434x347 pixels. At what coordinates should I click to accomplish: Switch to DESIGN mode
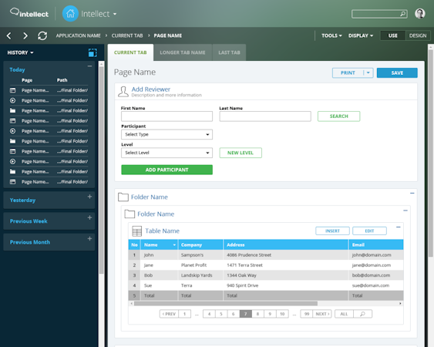[418, 35]
